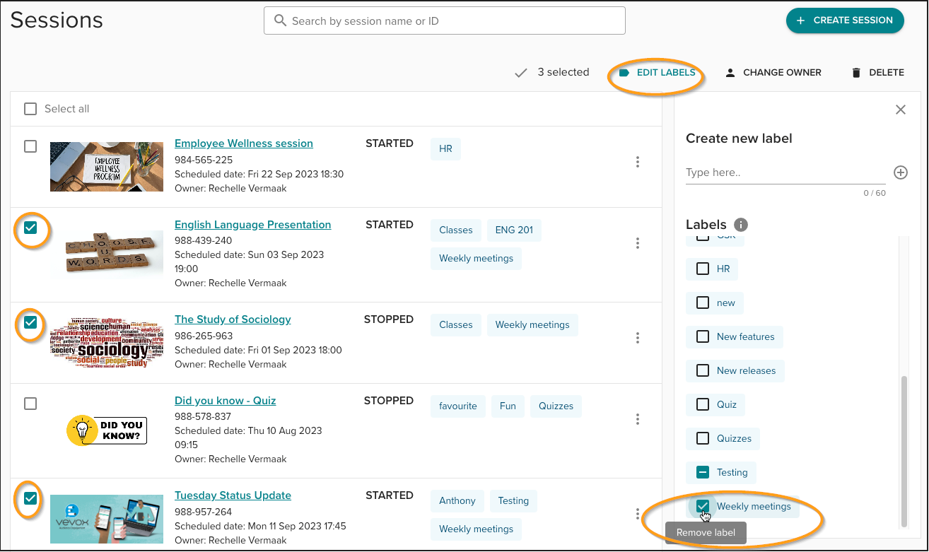The image size is (929, 552).
Task: Open options menu for Employee Wellness session
Action: pos(637,162)
